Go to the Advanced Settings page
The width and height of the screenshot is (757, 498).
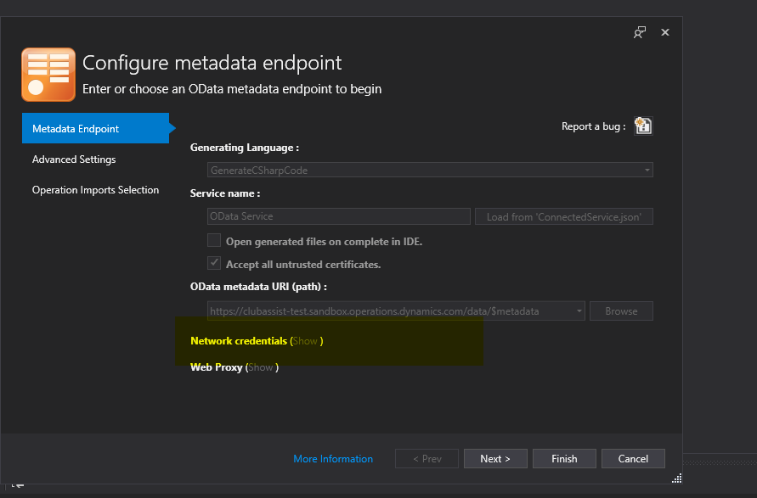[x=74, y=159]
